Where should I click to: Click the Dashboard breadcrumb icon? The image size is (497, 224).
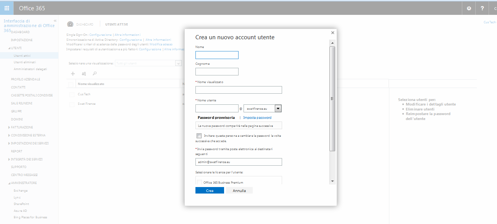coord(70,24)
